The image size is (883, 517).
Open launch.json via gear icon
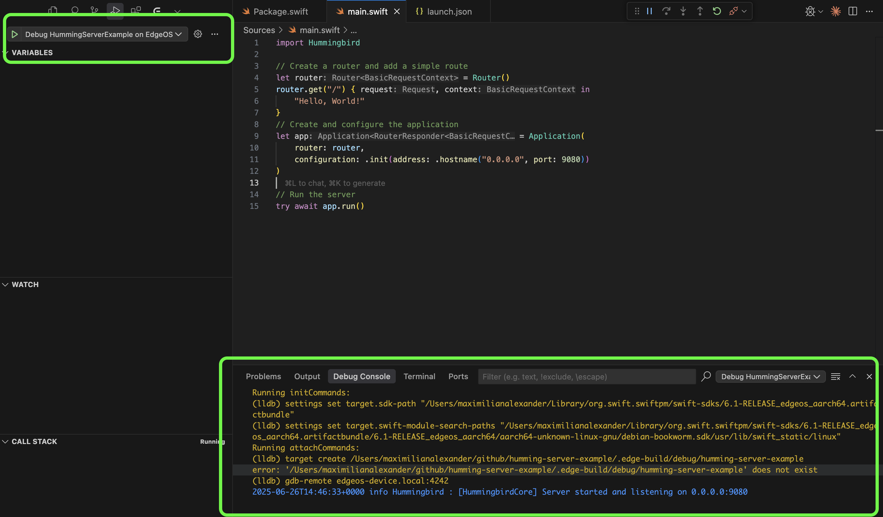point(198,34)
